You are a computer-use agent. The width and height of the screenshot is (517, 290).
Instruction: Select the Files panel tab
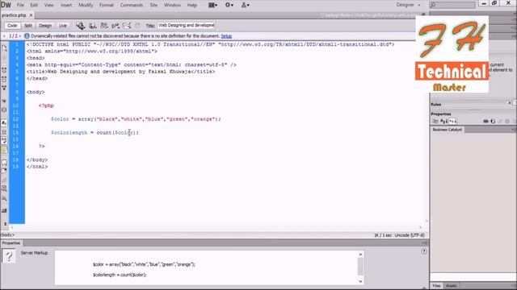click(436, 286)
